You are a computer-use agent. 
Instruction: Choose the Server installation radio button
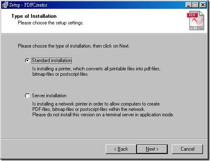pyautogui.click(x=27, y=96)
